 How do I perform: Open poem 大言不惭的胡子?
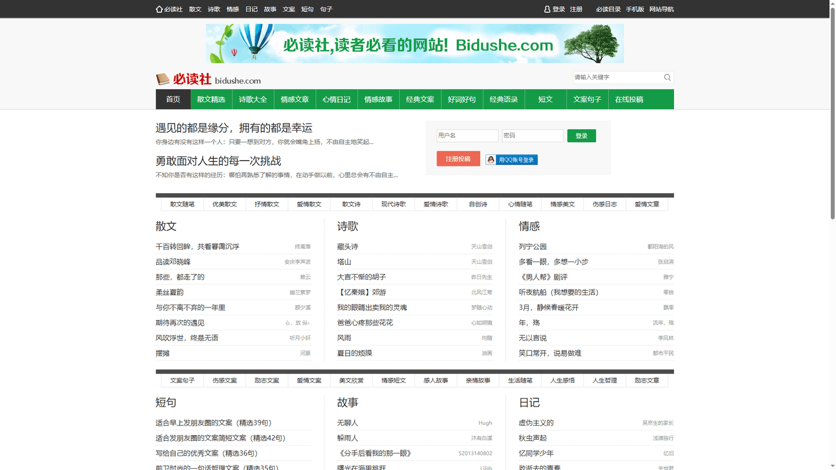362,277
